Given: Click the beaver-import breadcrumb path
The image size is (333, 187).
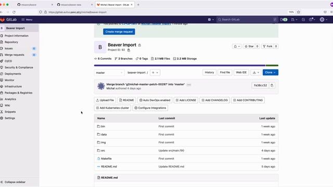Looking at the screenshot, I should 136,73.
